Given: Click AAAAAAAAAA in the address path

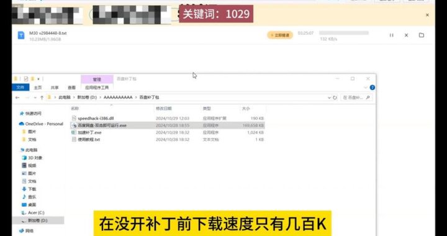Looking at the screenshot, I should coord(118,98).
